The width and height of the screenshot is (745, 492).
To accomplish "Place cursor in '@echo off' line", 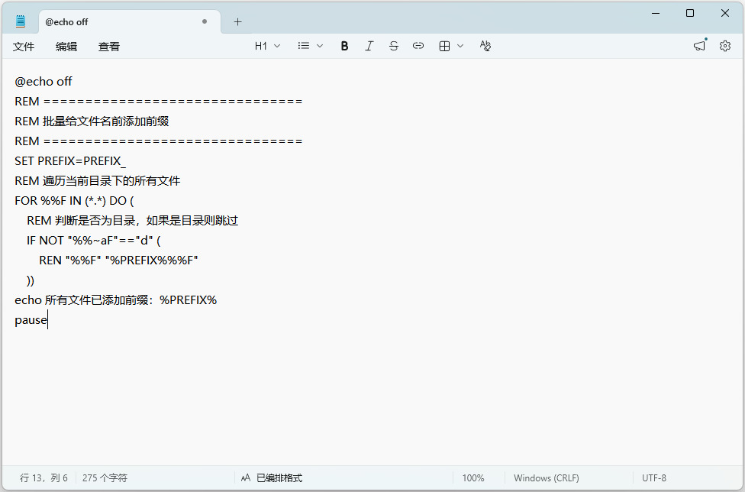I will tap(44, 81).
